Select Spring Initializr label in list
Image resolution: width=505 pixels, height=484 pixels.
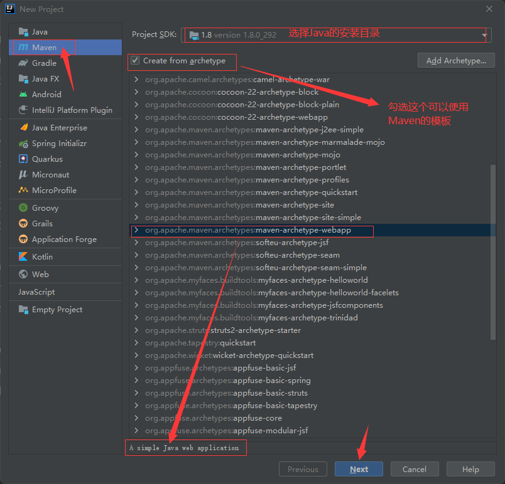pyautogui.click(x=59, y=144)
